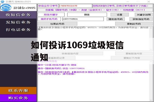Viewport: 154px width, 102px height.
Task: Click the title bar cloud app icon
Action: pyautogui.click(x=3, y=2)
